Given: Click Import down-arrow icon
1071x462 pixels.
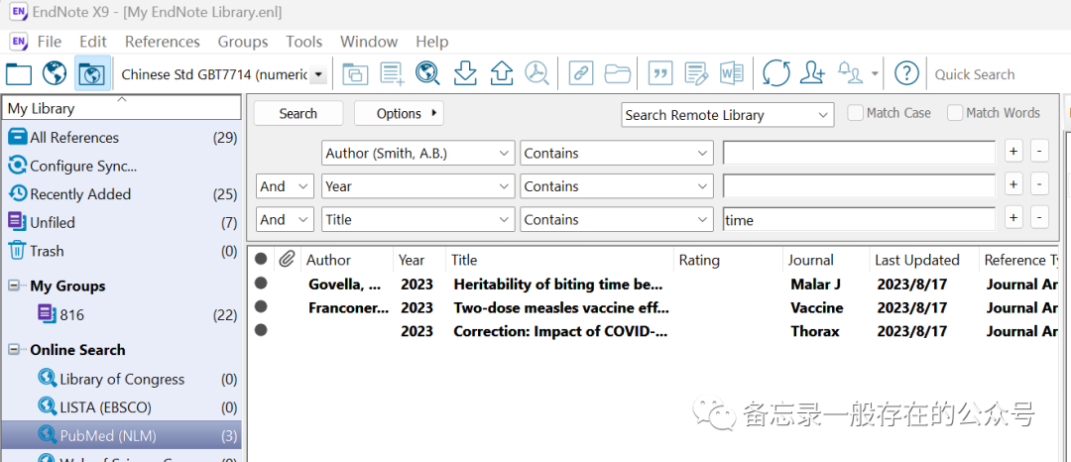Looking at the screenshot, I should point(465,73).
